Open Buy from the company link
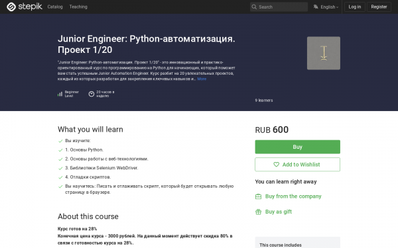Viewport: 398px width, 248px height. click(x=293, y=196)
